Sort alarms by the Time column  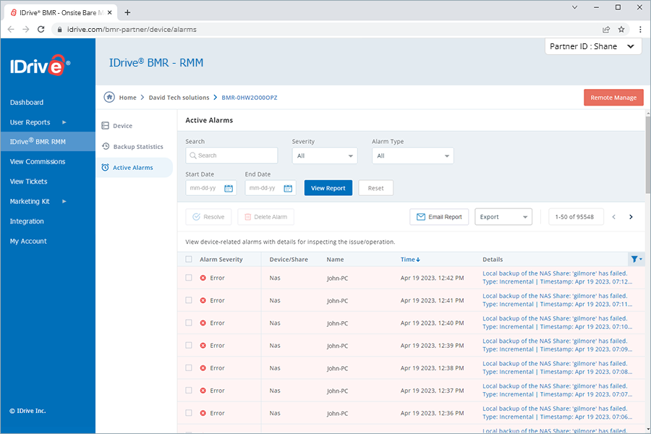(x=410, y=259)
